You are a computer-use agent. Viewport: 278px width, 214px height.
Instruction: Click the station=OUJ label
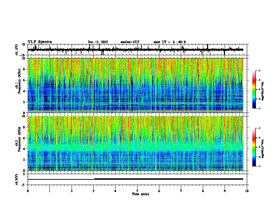coord(130,42)
